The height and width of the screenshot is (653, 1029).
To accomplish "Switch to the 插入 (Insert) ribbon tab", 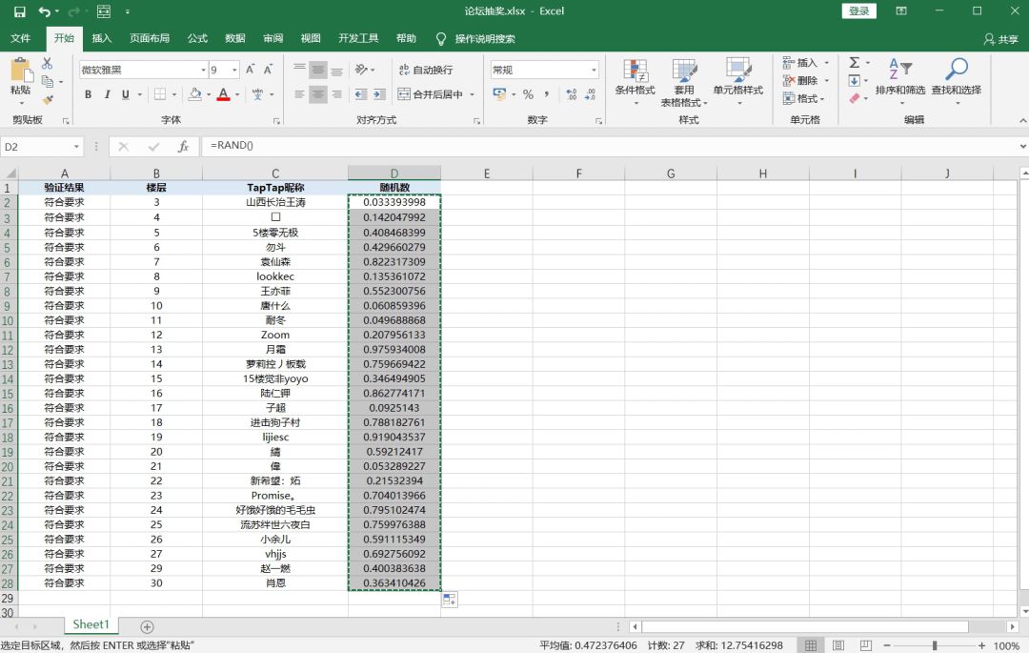I will point(101,38).
